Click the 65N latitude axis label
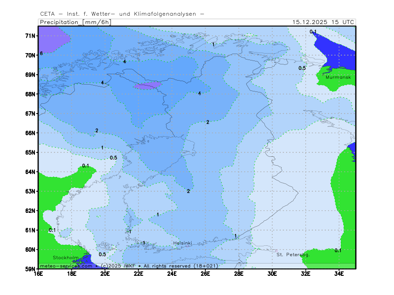 tap(31, 152)
